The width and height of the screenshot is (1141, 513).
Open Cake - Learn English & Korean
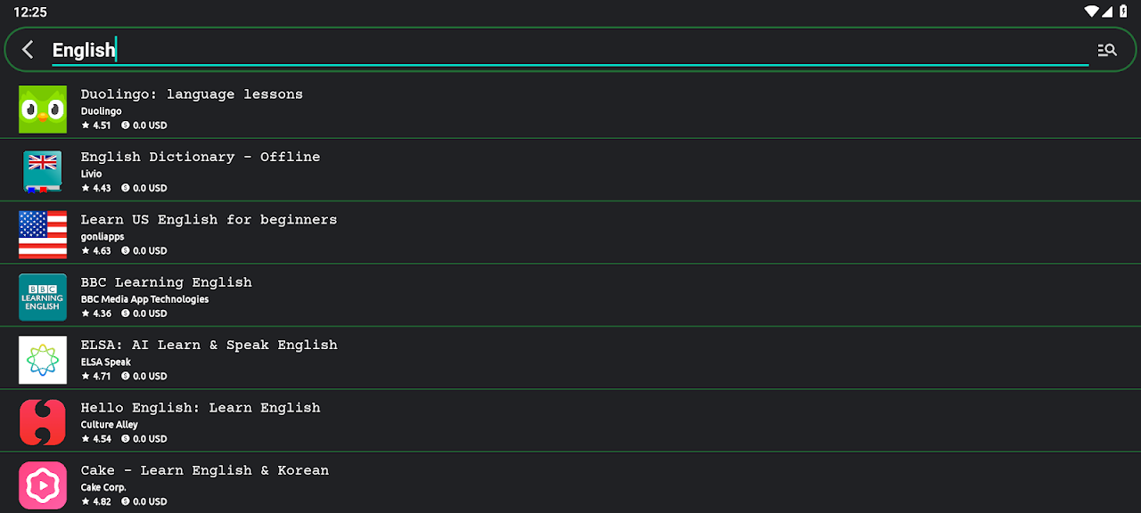coord(204,470)
